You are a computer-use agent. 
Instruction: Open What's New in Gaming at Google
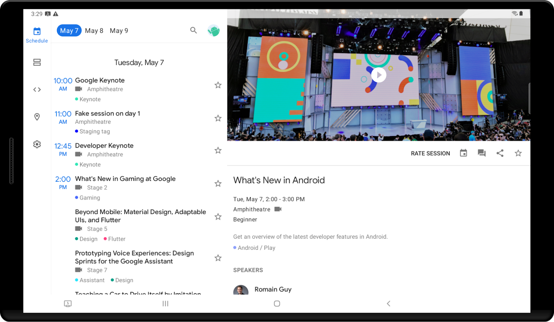(x=125, y=179)
